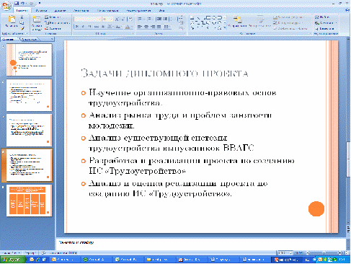Image resolution: width=351 pixels, height=264 pixels.
Task: Click the Undo arrow icon in quick access toolbar
Action: point(23,4)
